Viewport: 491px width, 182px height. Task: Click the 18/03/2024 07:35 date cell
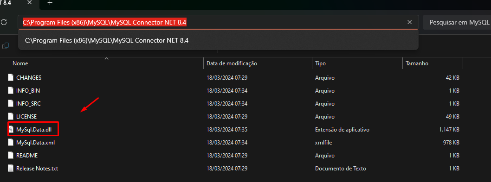click(227, 130)
